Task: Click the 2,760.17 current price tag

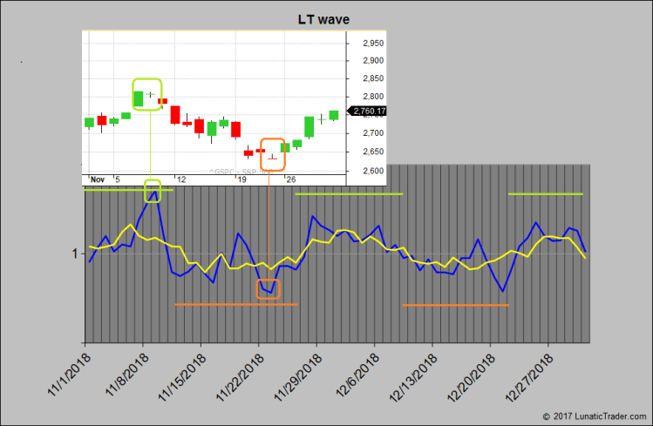Action: click(x=367, y=111)
